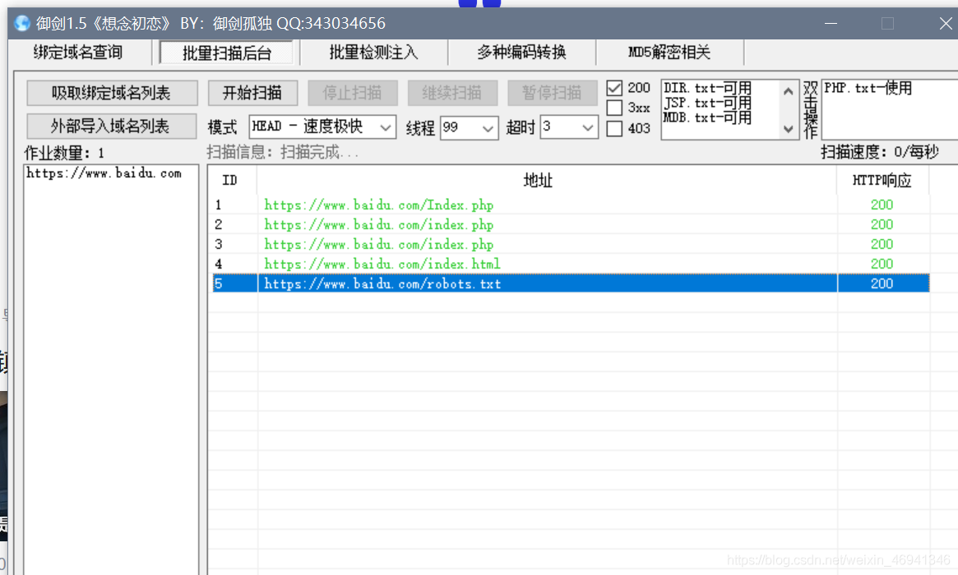958x575 pixels.
Task: Close the 御剑1.5 window
Action: [946, 24]
